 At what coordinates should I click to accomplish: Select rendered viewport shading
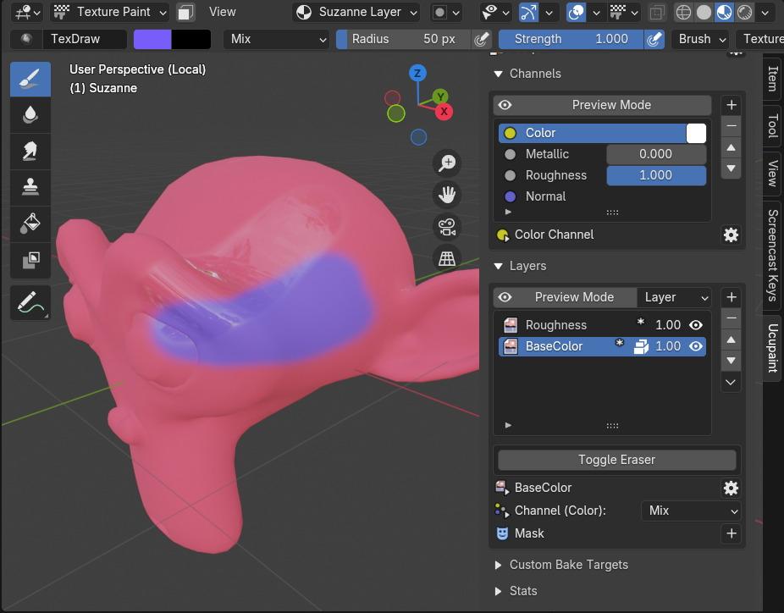click(x=744, y=12)
